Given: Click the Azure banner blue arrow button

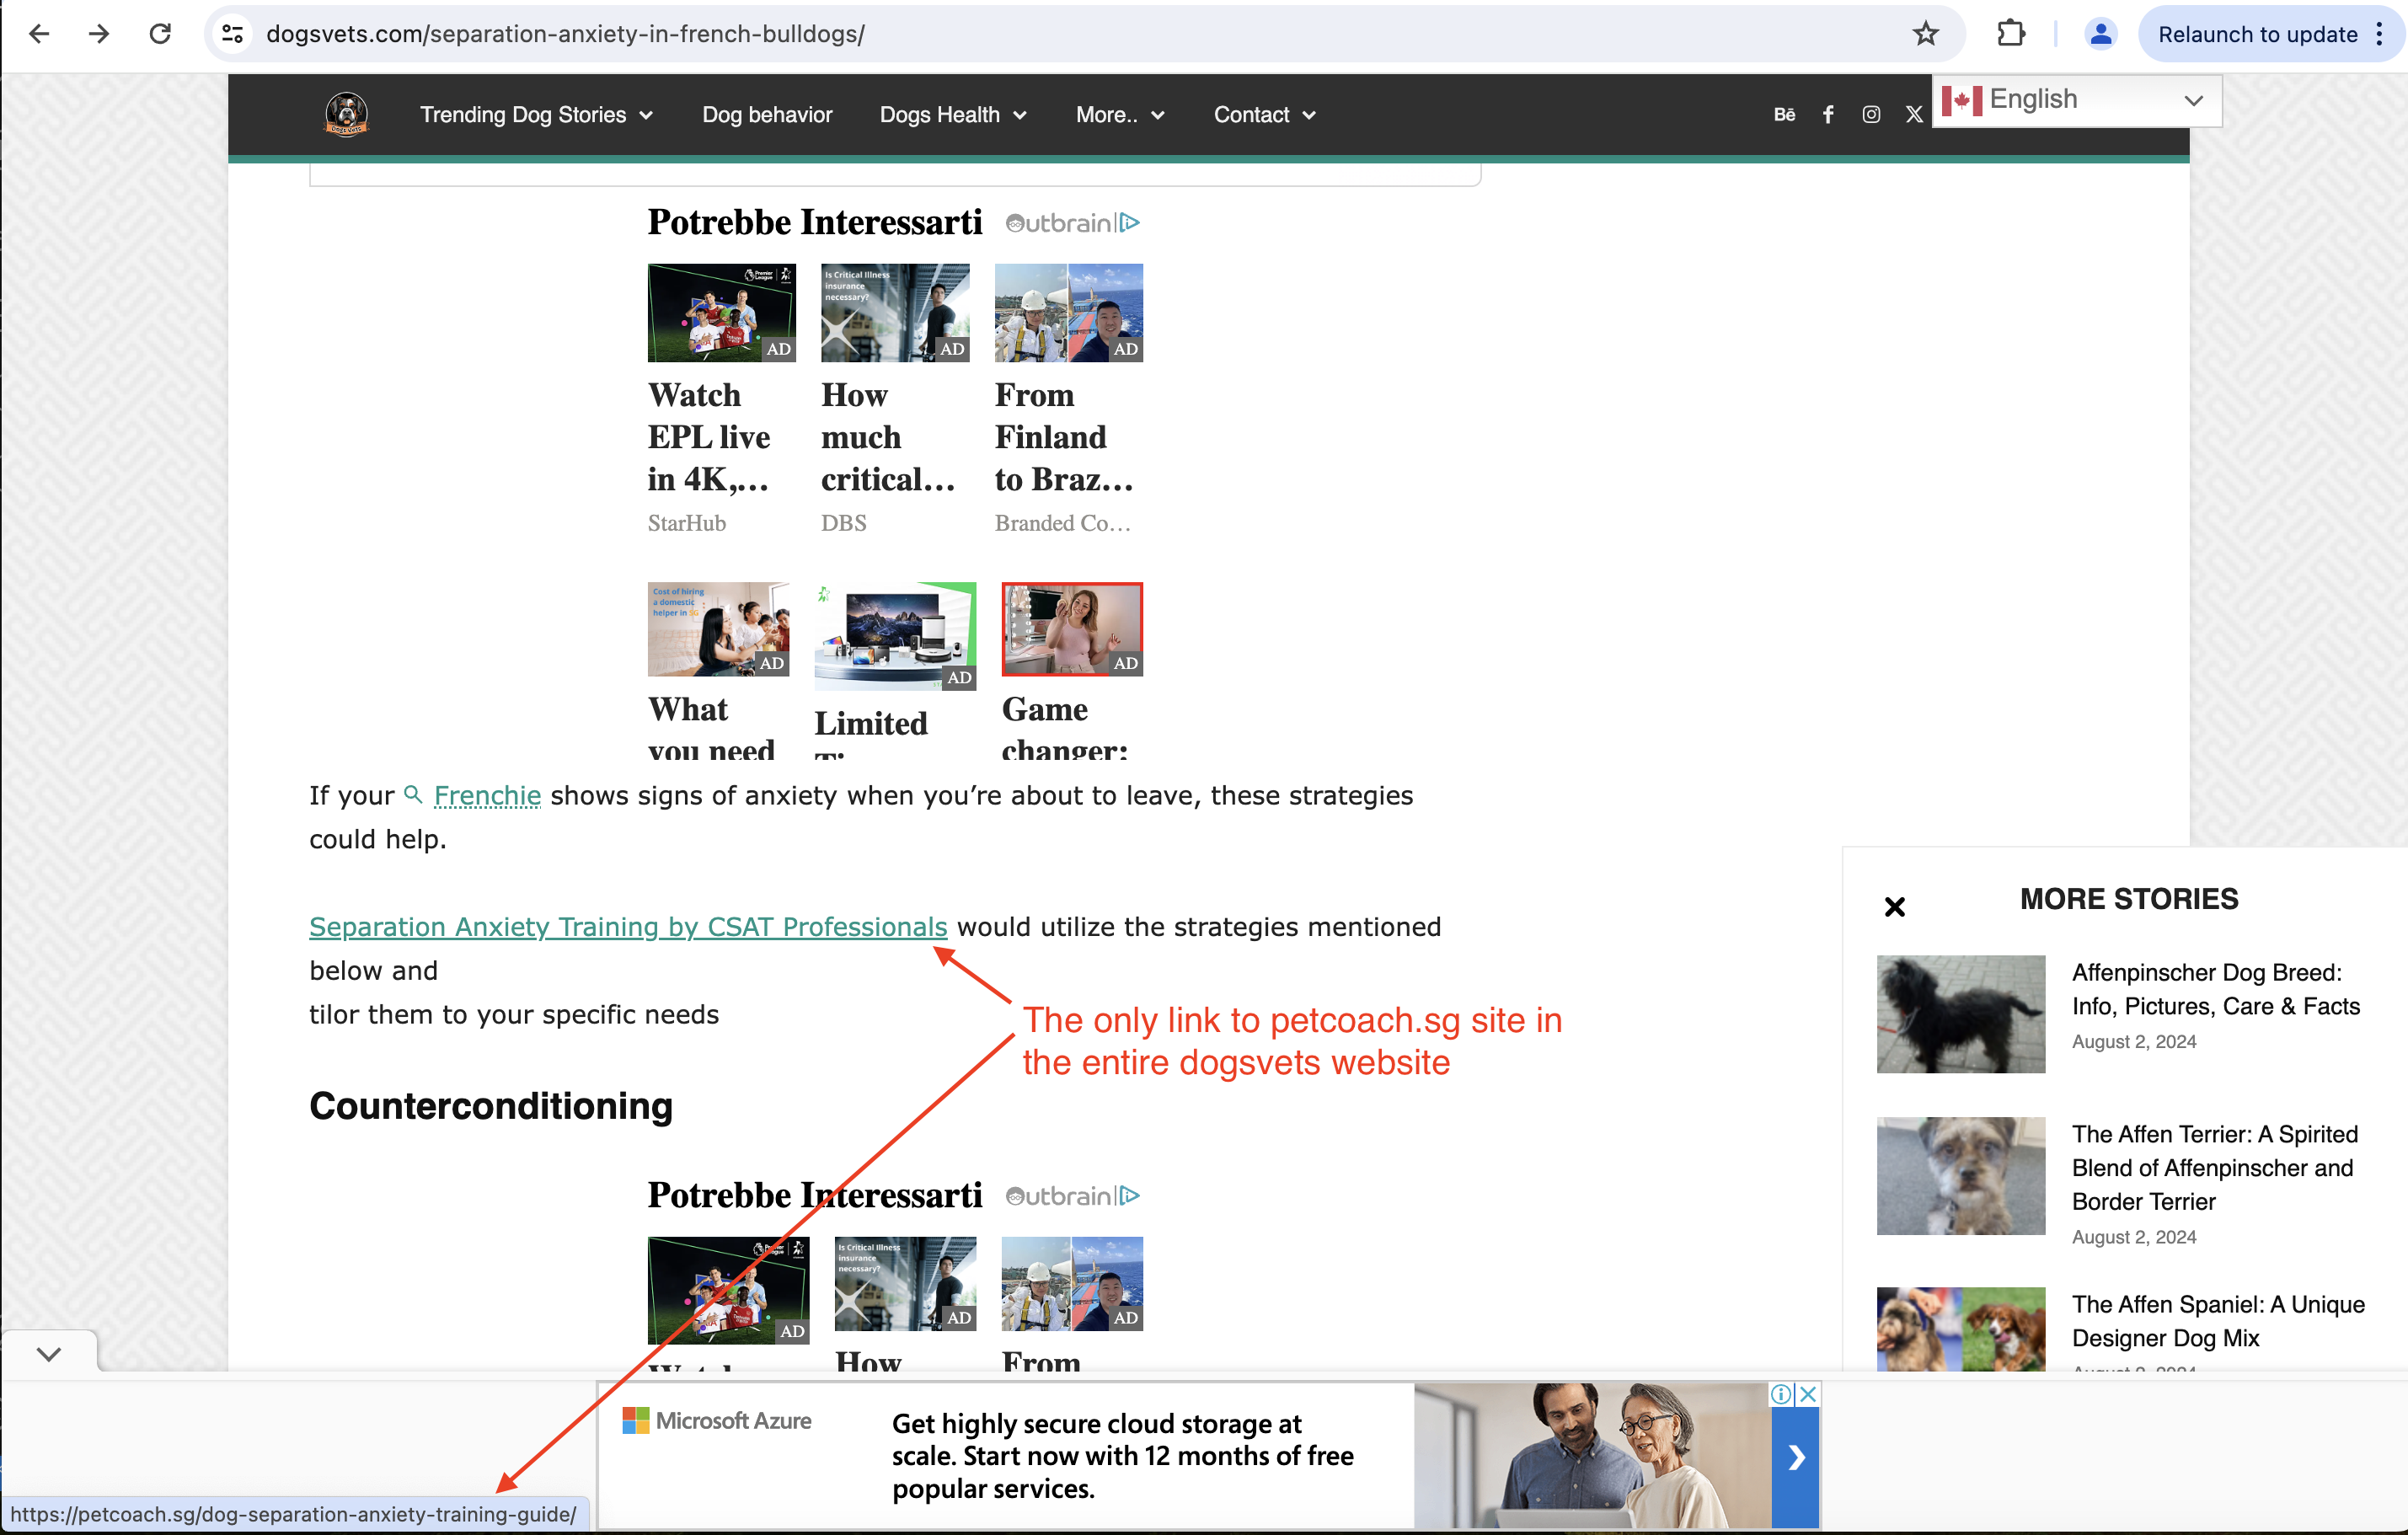Looking at the screenshot, I should tap(1795, 1457).
